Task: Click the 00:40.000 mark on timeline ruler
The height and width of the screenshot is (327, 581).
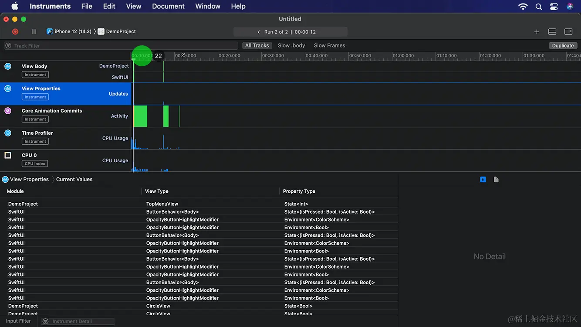Action: 317,56
